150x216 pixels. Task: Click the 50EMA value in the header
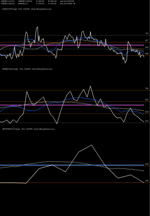point(7,4)
